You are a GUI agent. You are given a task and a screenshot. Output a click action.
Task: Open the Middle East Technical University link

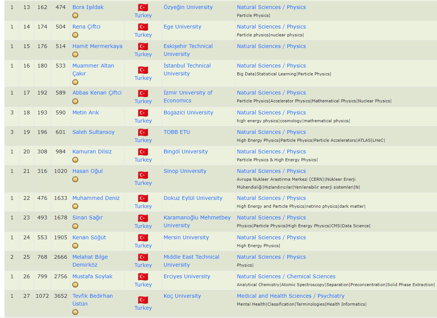(x=191, y=261)
